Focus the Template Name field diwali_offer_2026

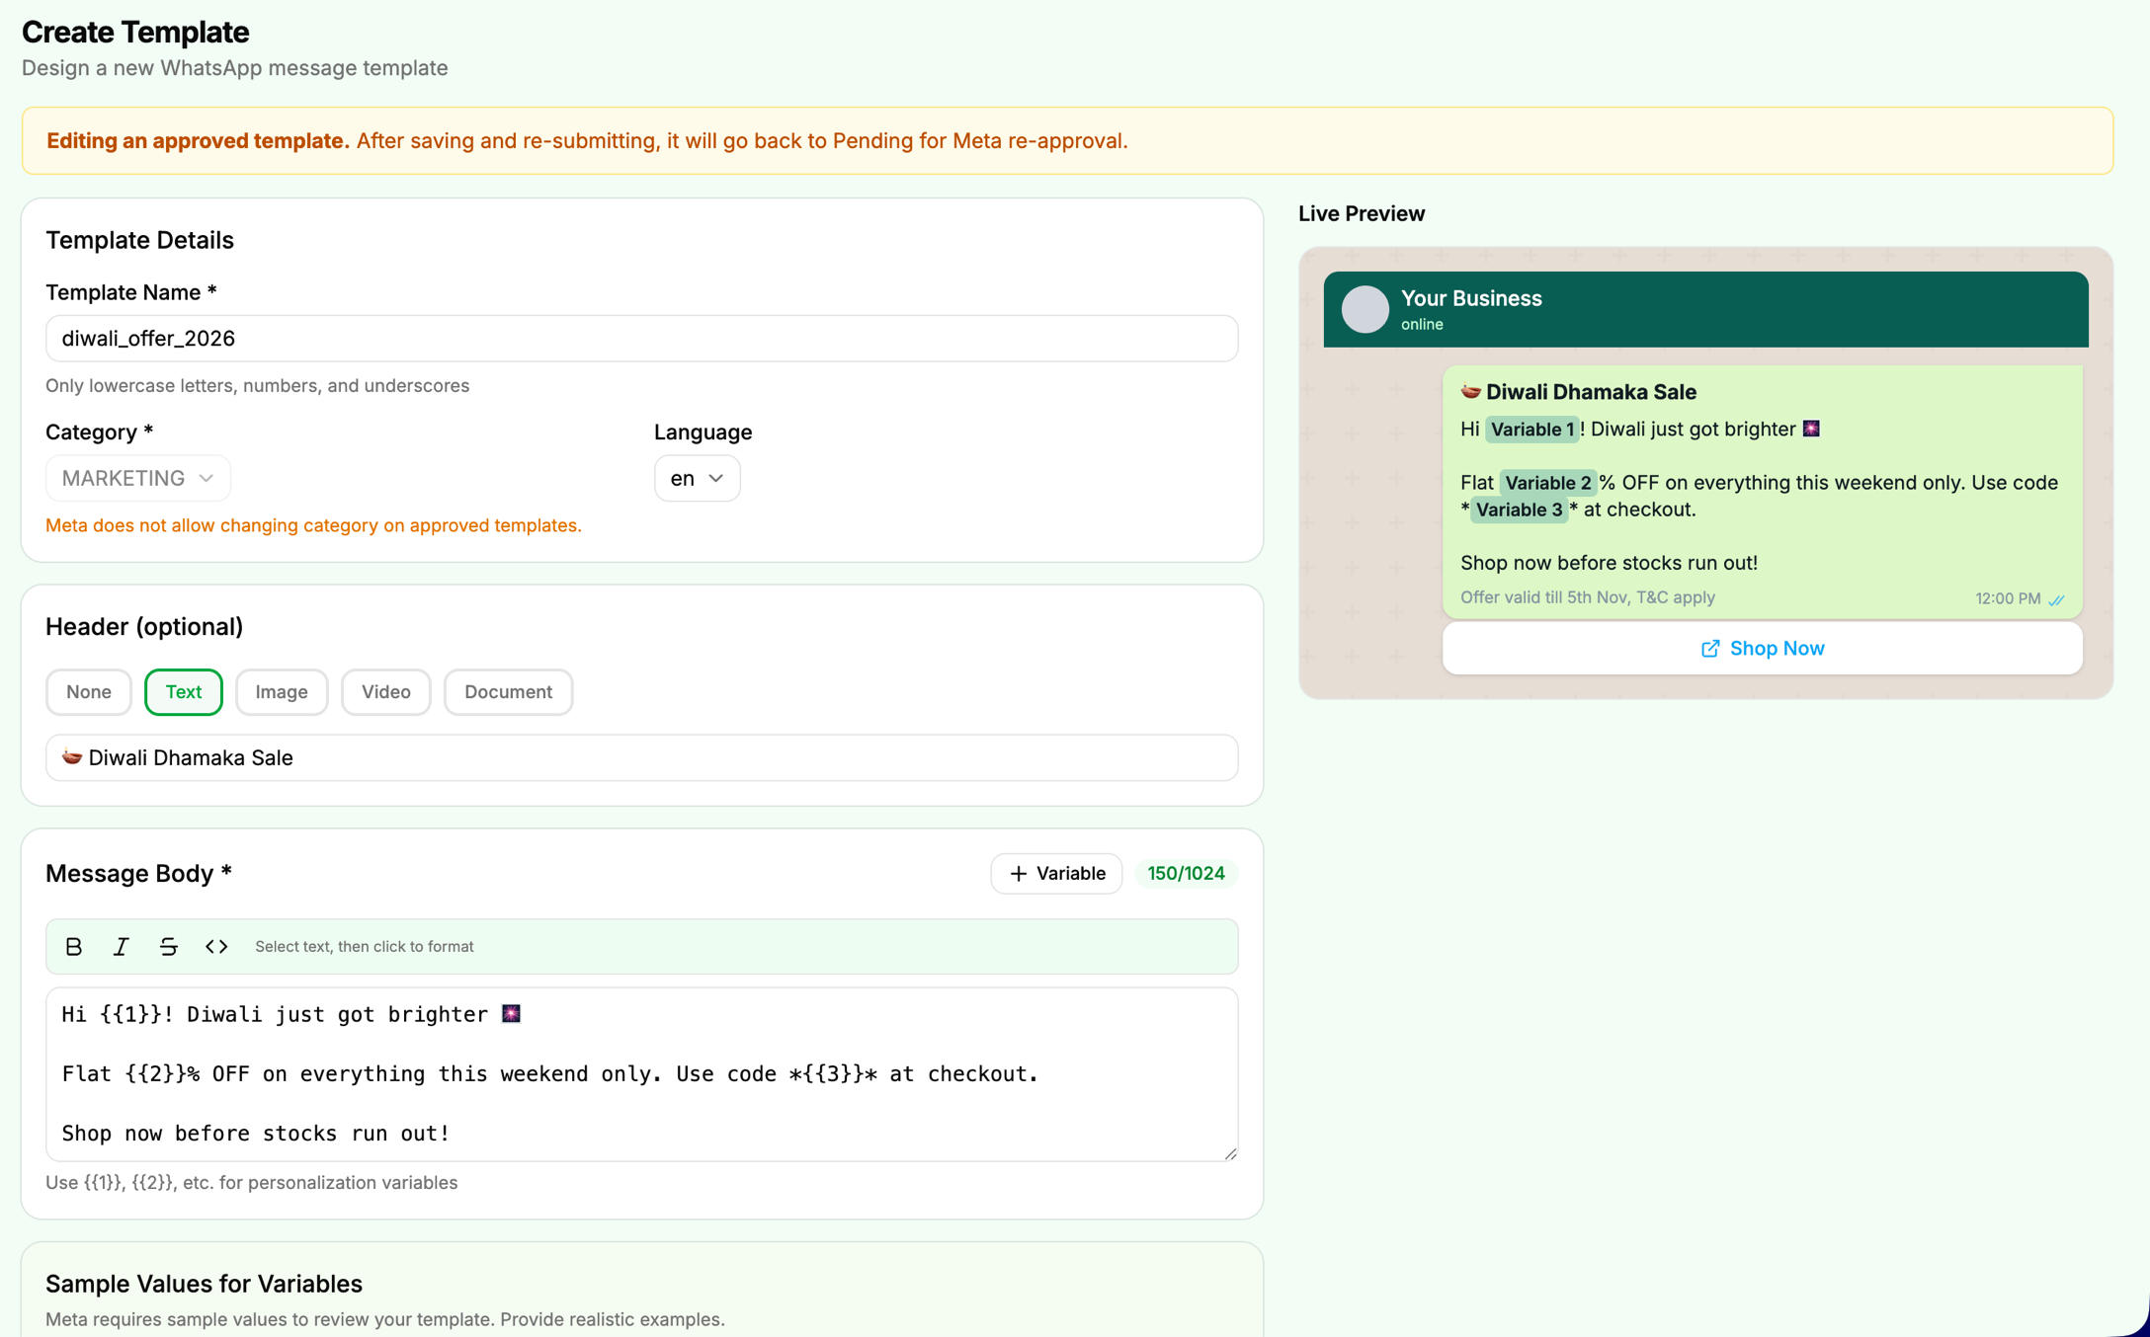tap(641, 339)
